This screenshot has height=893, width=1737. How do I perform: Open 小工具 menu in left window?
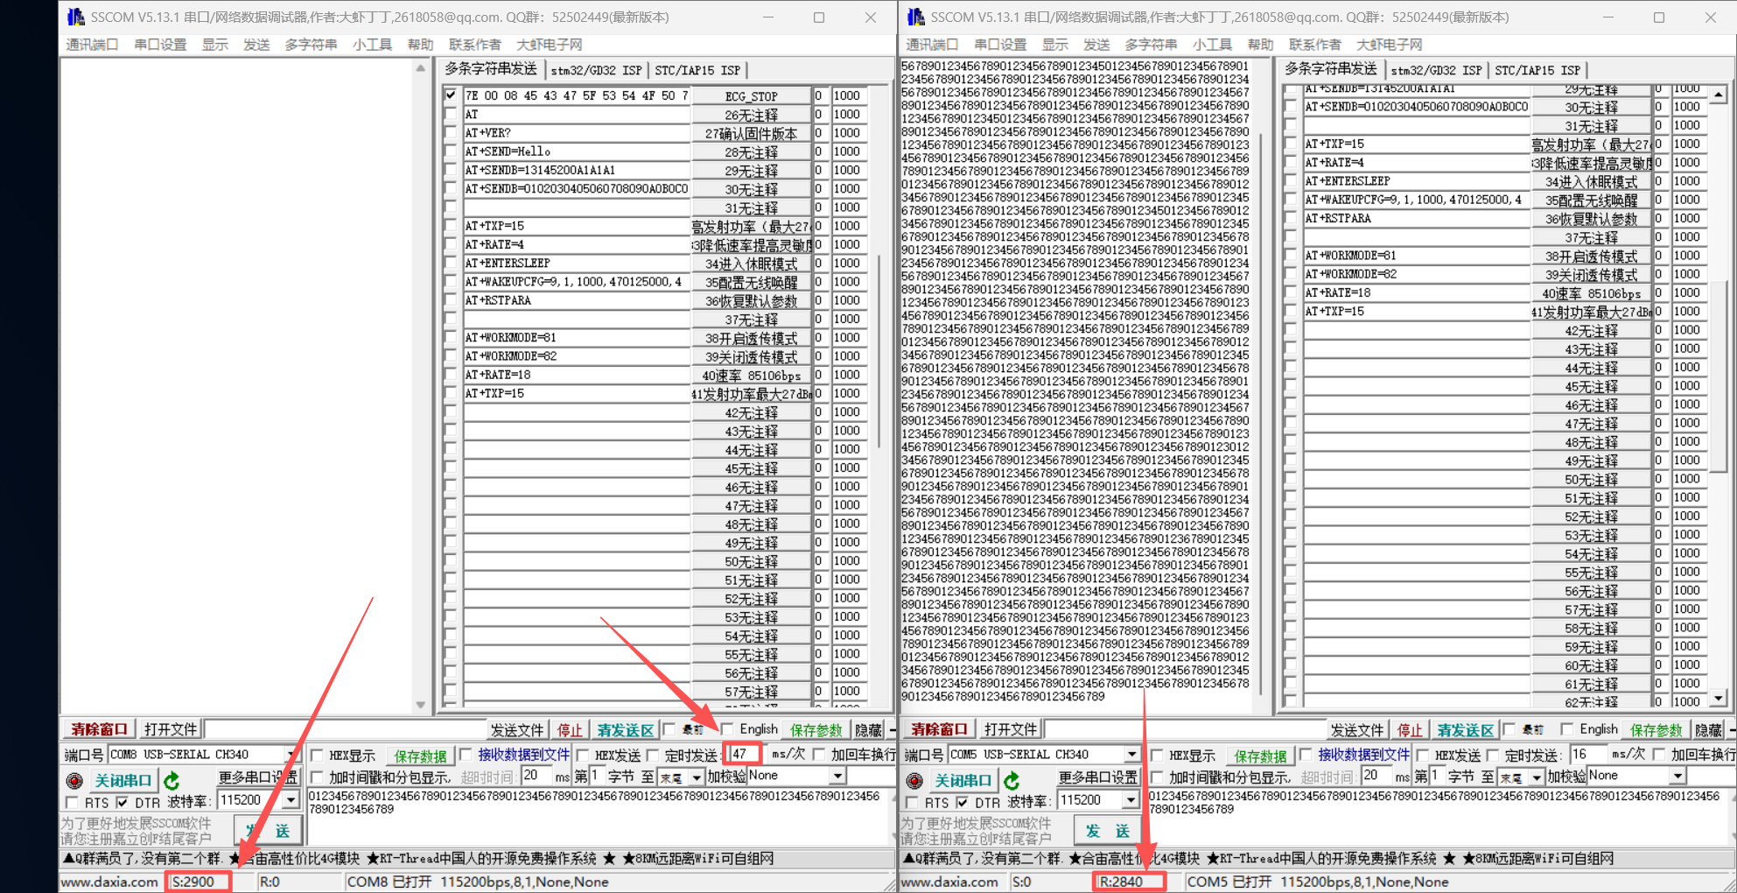coord(372,45)
